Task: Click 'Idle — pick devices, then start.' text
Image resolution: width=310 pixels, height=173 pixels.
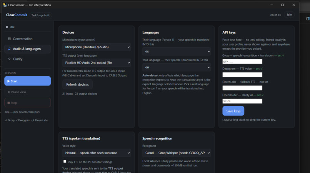Action: pos(23,112)
